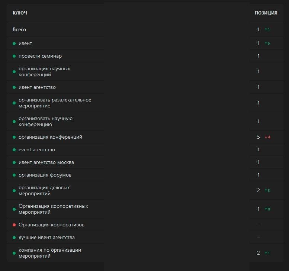Viewport: 289px width, 271px height.
Task: Click the green up arrow for "организация деловых мероприятий"
Action: pos(266,191)
